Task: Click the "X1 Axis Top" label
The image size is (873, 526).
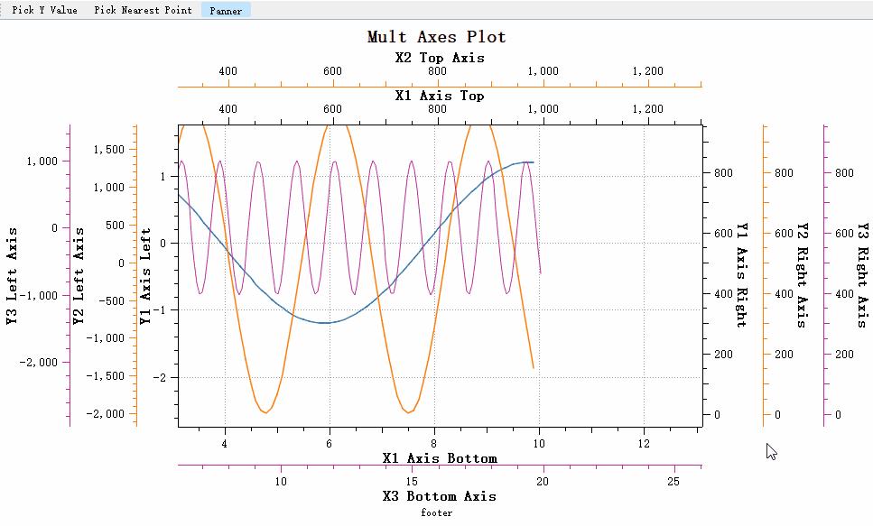Action: 440,95
